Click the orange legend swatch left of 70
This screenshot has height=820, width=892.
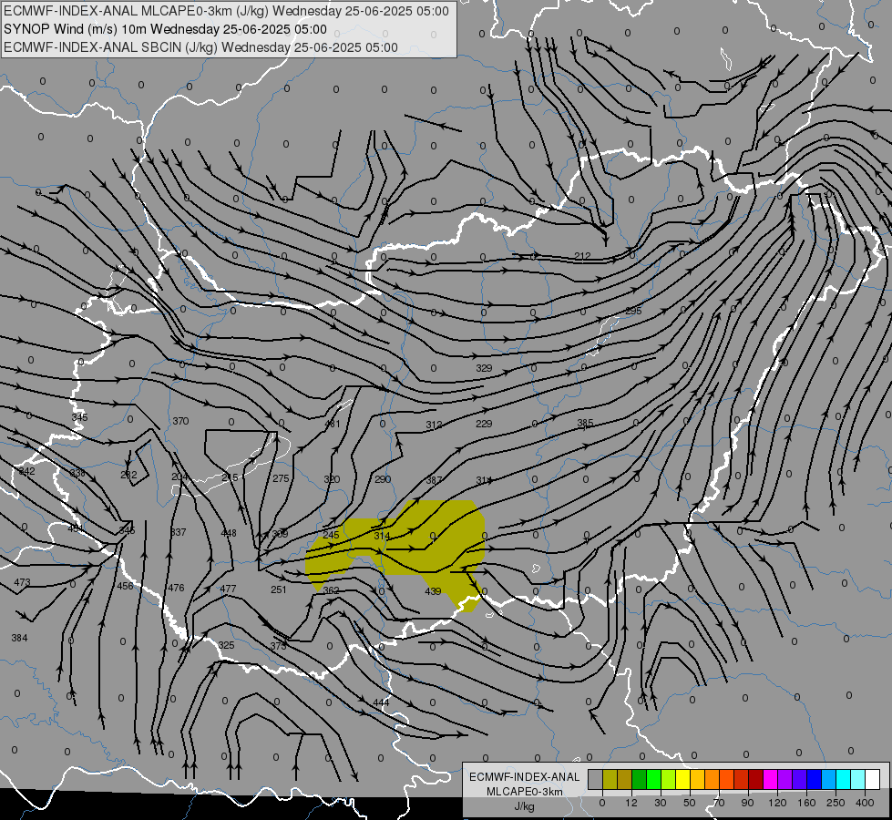713,780
